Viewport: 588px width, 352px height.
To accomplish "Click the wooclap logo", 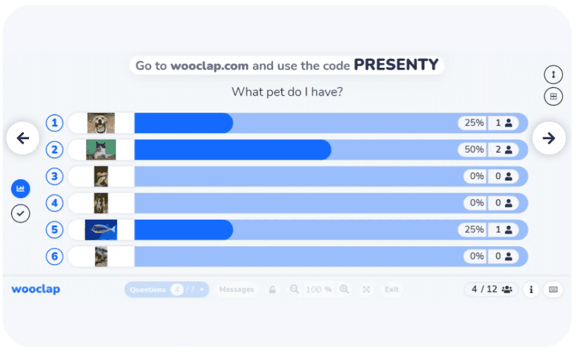I will [x=35, y=289].
